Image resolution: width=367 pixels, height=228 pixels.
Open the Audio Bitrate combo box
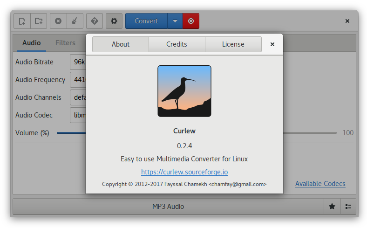click(78, 62)
